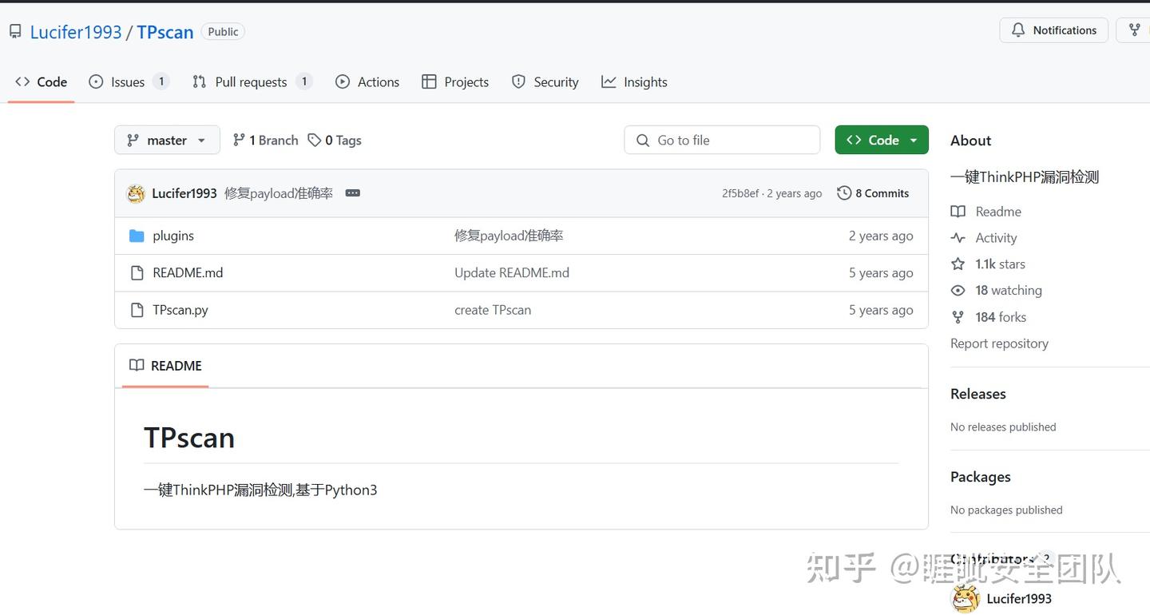
Task: Go to the Actions tab
Action: coord(367,81)
